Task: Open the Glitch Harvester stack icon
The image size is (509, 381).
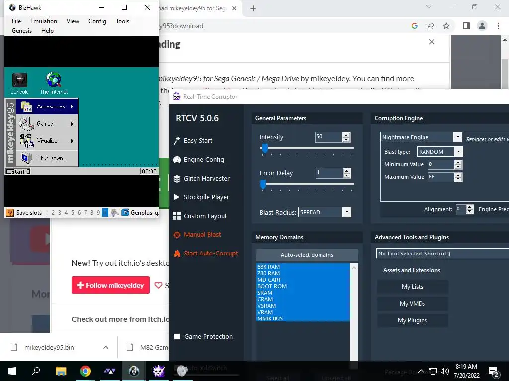Action: tap(177, 179)
